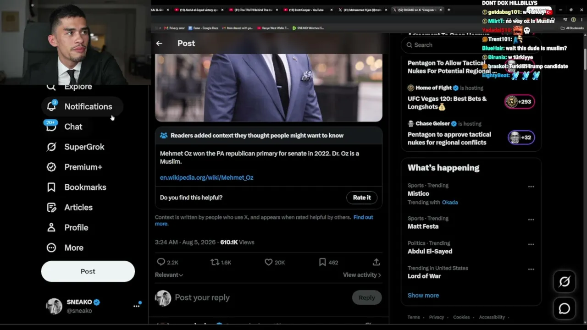Go back using the Post arrow

point(159,43)
